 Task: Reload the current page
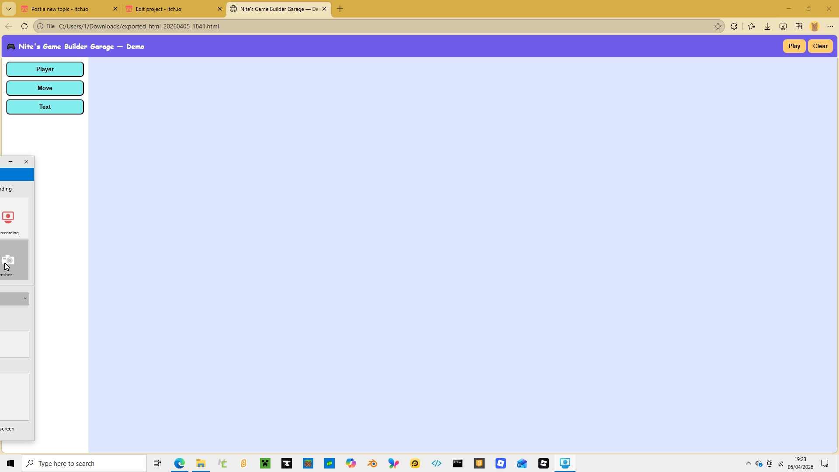click(24, 26)
